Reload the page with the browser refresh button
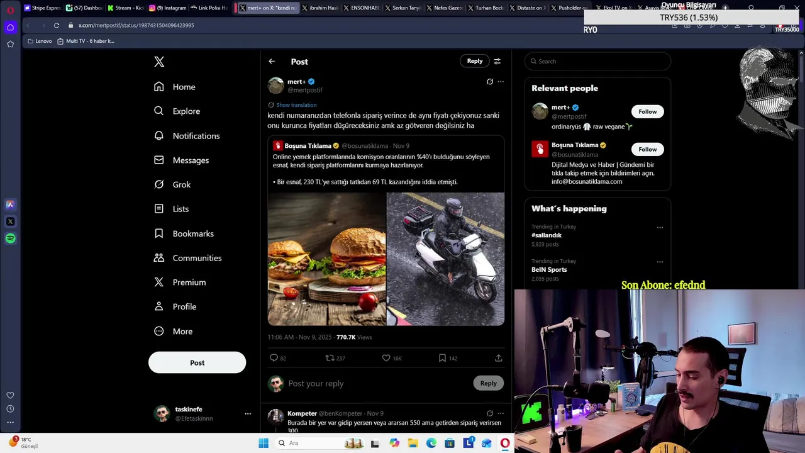Image resolution: width=805 pixels, height=453 pixels. click(x=57, y=25)
